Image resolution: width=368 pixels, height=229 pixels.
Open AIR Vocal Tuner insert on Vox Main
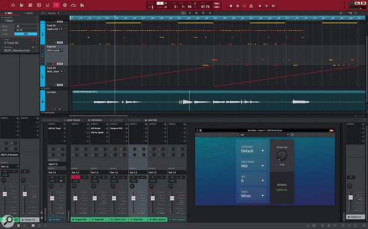[55, 128]
